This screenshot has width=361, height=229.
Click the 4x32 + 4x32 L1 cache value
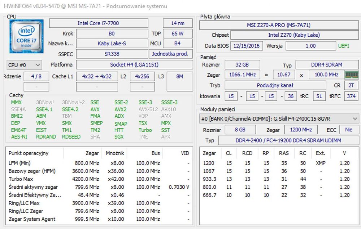tap(97, 76)
